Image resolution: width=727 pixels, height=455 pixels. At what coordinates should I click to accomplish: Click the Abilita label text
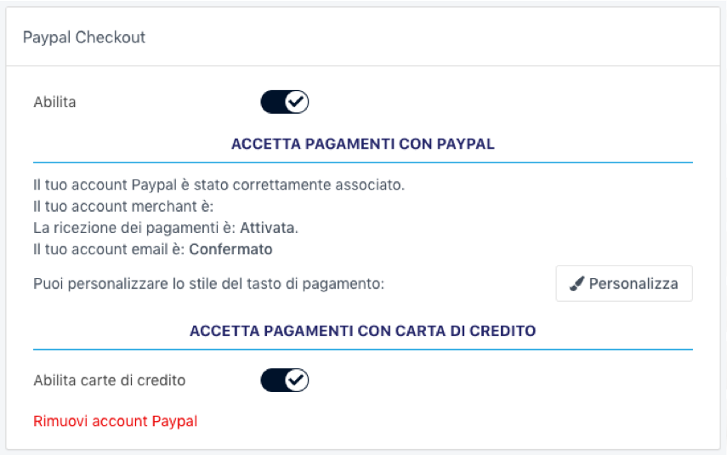click(54, 103)
